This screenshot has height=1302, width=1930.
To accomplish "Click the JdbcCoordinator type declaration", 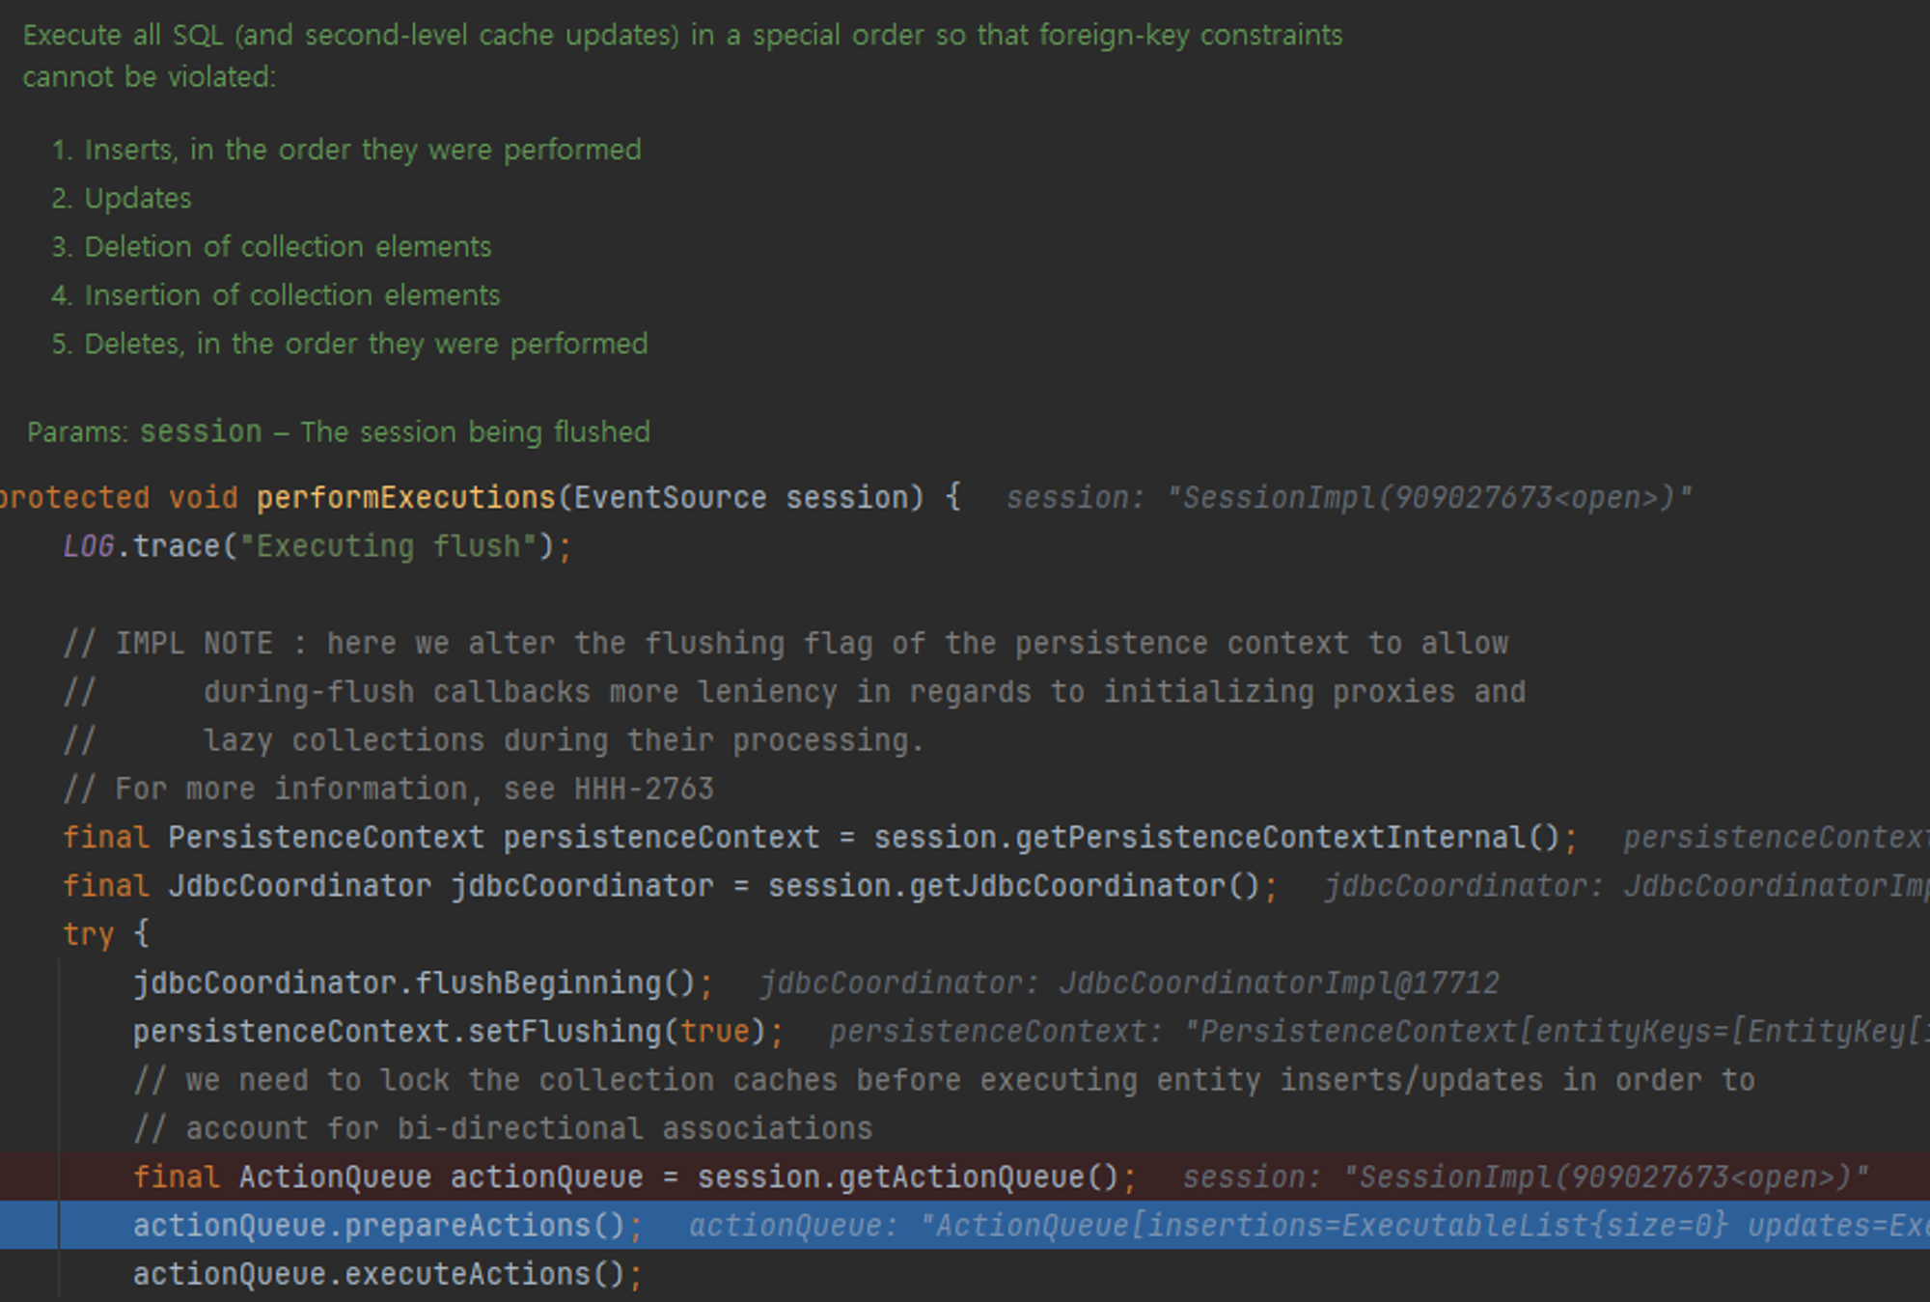I will (x=299, y=886).
